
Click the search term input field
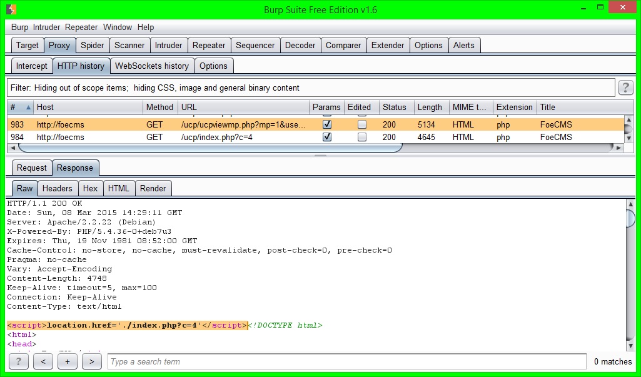coord(347,361)
